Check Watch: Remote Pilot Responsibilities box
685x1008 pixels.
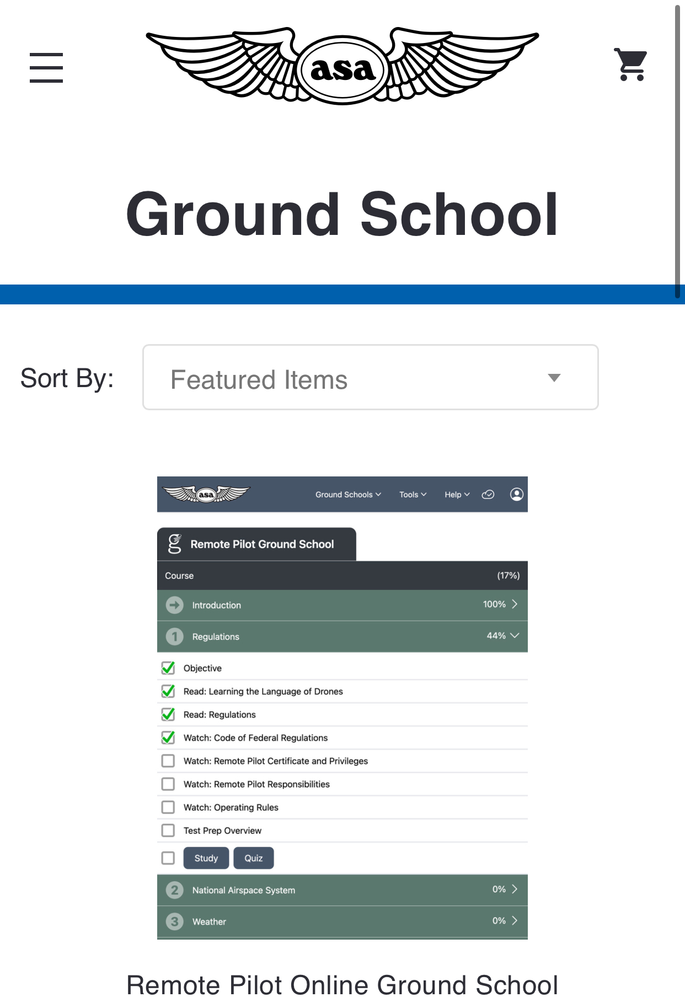[x=168, y=784]
